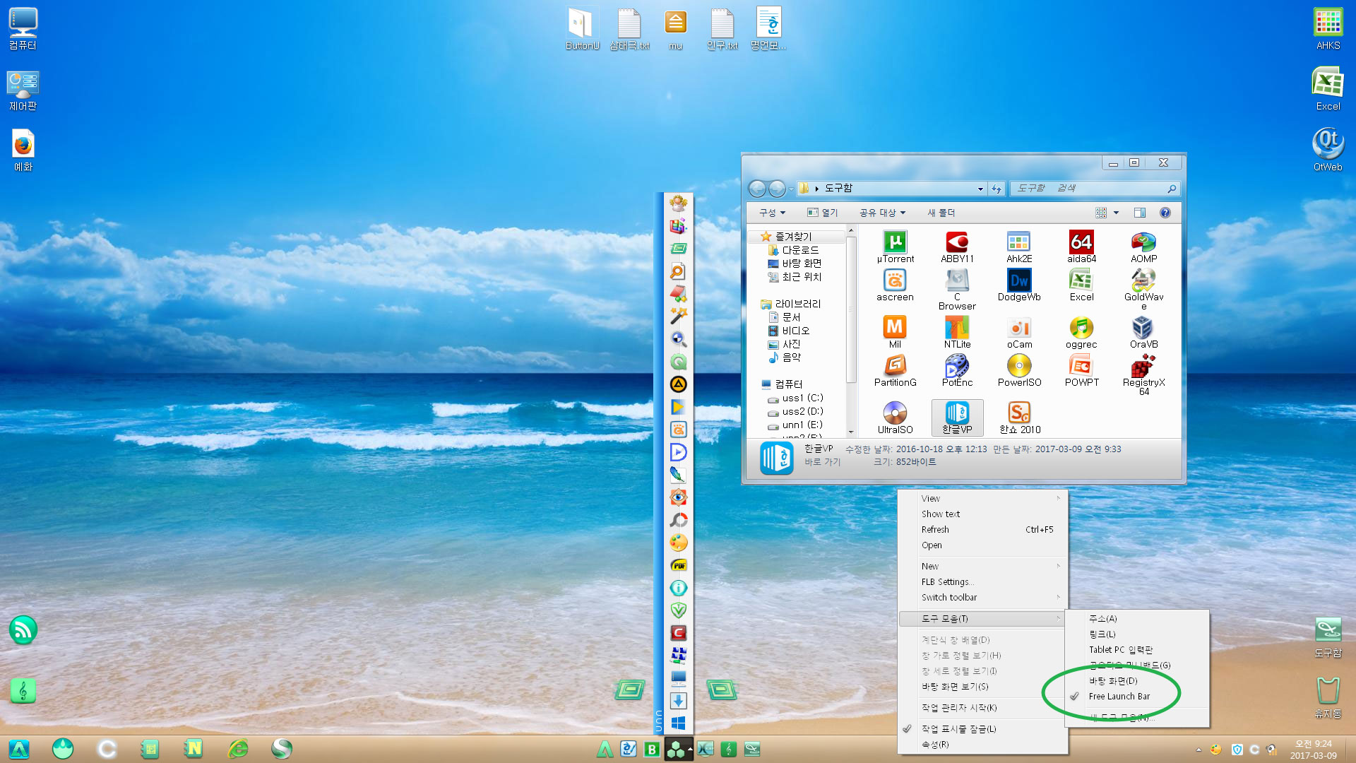Screen dimensions: 1356x763
Task: Open the ABBY11 shortcut icon
Action: (x=957, y=247)
